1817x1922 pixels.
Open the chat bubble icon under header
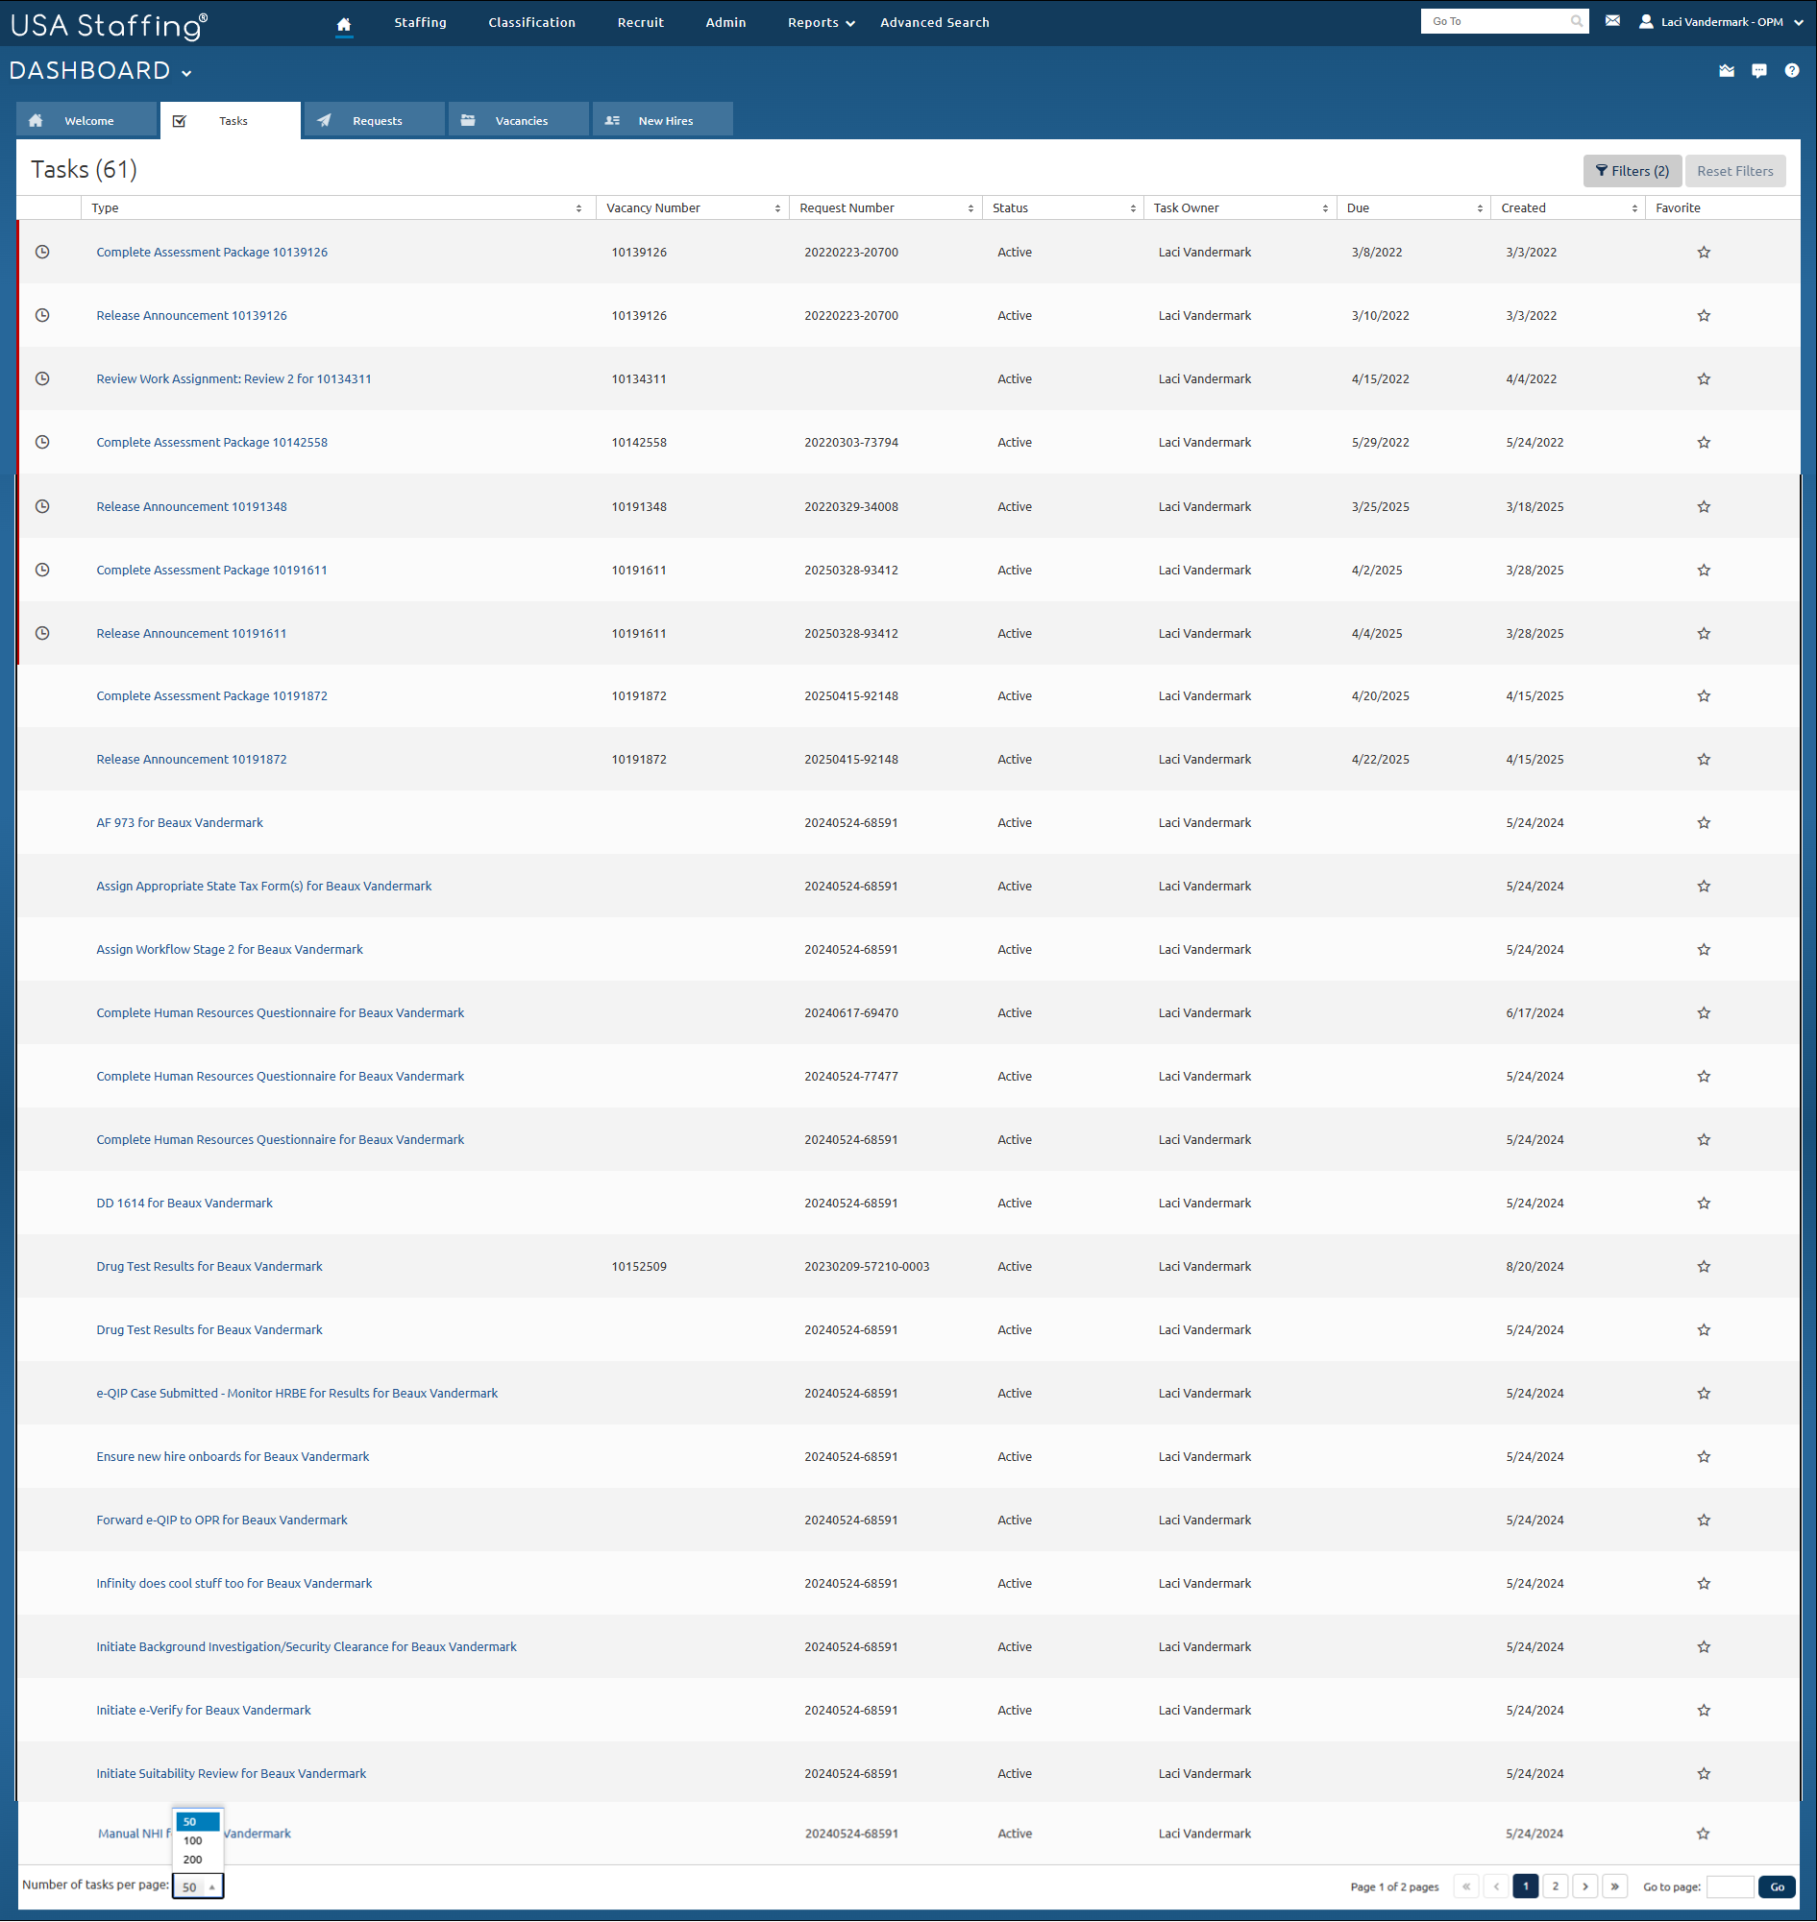click(x=1759, y=71)
